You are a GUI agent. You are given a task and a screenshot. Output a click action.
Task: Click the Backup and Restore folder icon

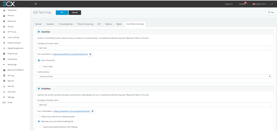[4, 70]
